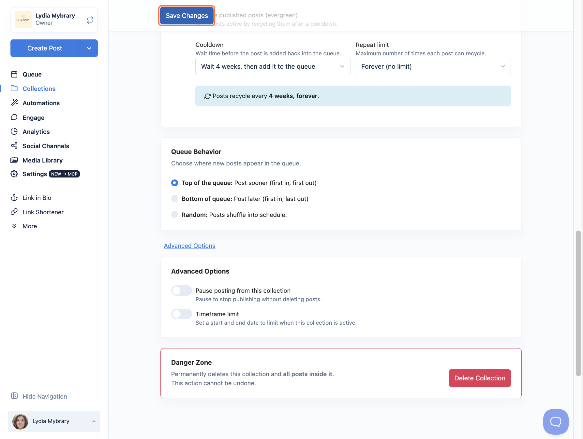Screen dimensions: 583x439
Task: Turn on the Timeframe limit toggle
Action: (182, 314)
